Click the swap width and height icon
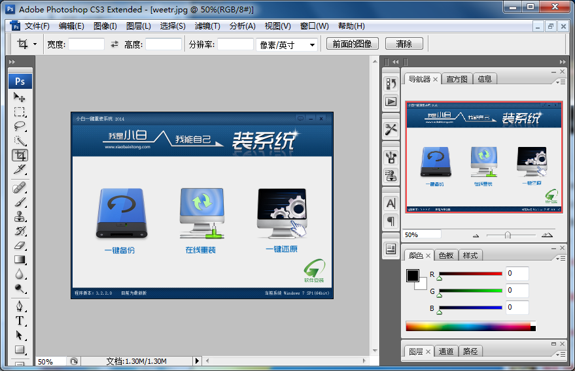The image size is (575, 371). point(114,44)
